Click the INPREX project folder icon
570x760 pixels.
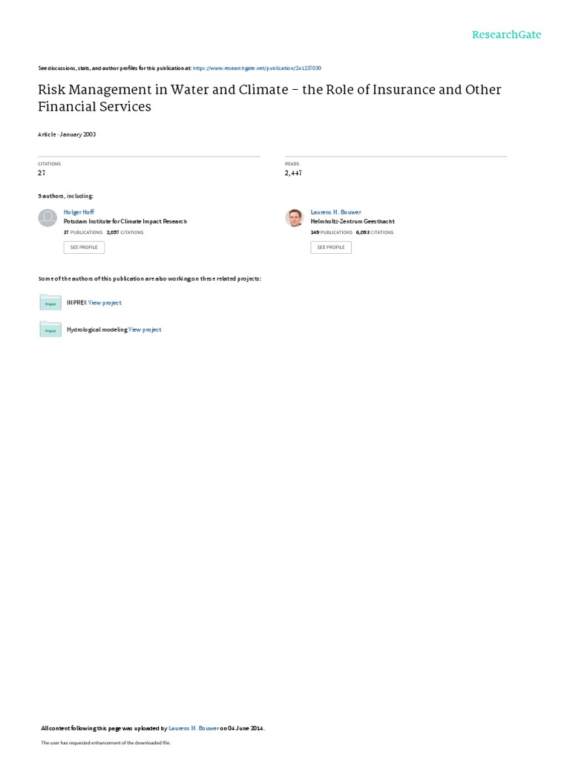pos(50,303)
